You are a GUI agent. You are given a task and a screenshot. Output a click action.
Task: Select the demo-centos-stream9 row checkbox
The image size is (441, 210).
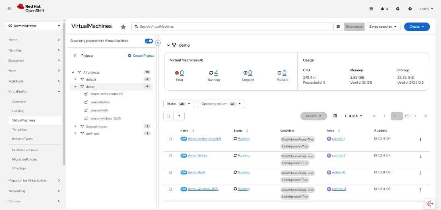click(x=171, y=139)
